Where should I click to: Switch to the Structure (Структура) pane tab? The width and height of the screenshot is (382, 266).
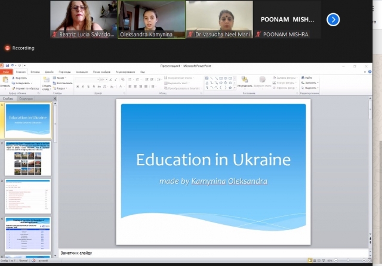(26, 98)
